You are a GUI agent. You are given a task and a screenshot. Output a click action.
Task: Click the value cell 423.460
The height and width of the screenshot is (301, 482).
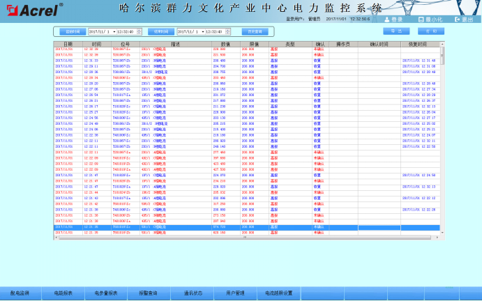tap(219, 164)
